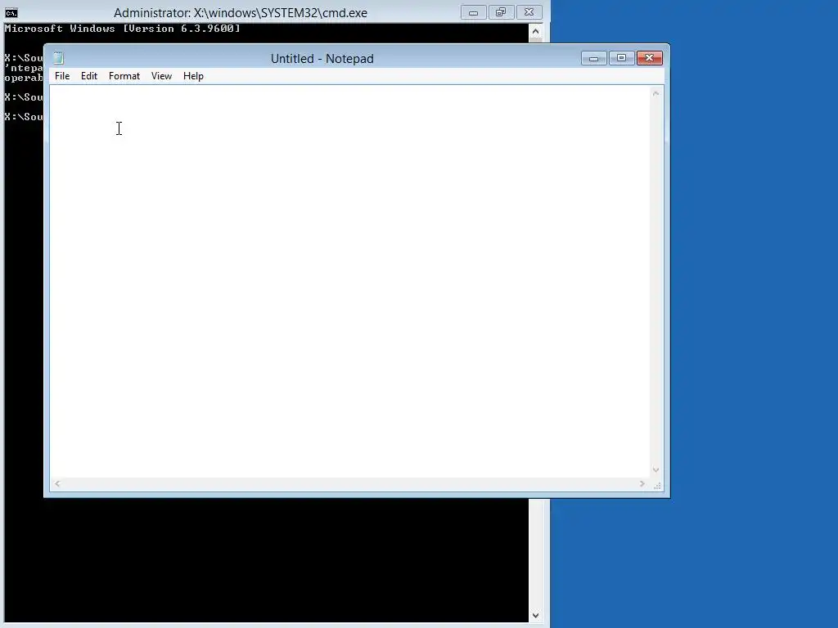Image resolution: width=838 pixels, height=628 pixels.
Task: Open the Format menu in Notepad
Action: click(x=124, y=76)
